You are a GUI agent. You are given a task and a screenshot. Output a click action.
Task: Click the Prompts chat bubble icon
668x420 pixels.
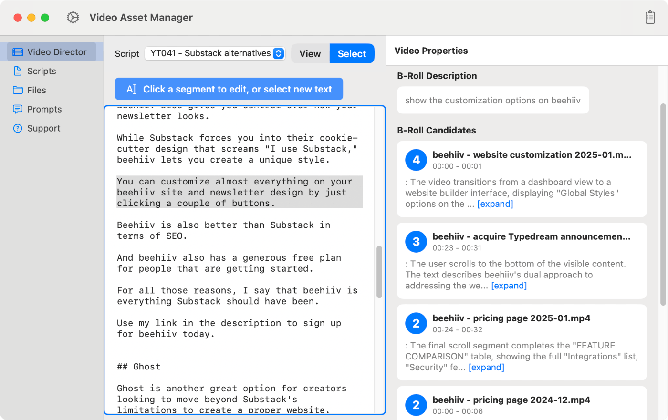coord(18,109)
